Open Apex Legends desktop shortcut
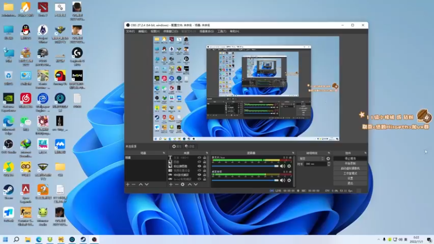This screenshot has width=434, height=244. pyautogui.click(x=25, y=194)
